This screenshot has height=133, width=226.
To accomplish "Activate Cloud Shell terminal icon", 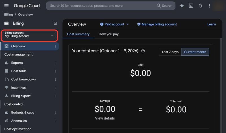I will [191, 6].
